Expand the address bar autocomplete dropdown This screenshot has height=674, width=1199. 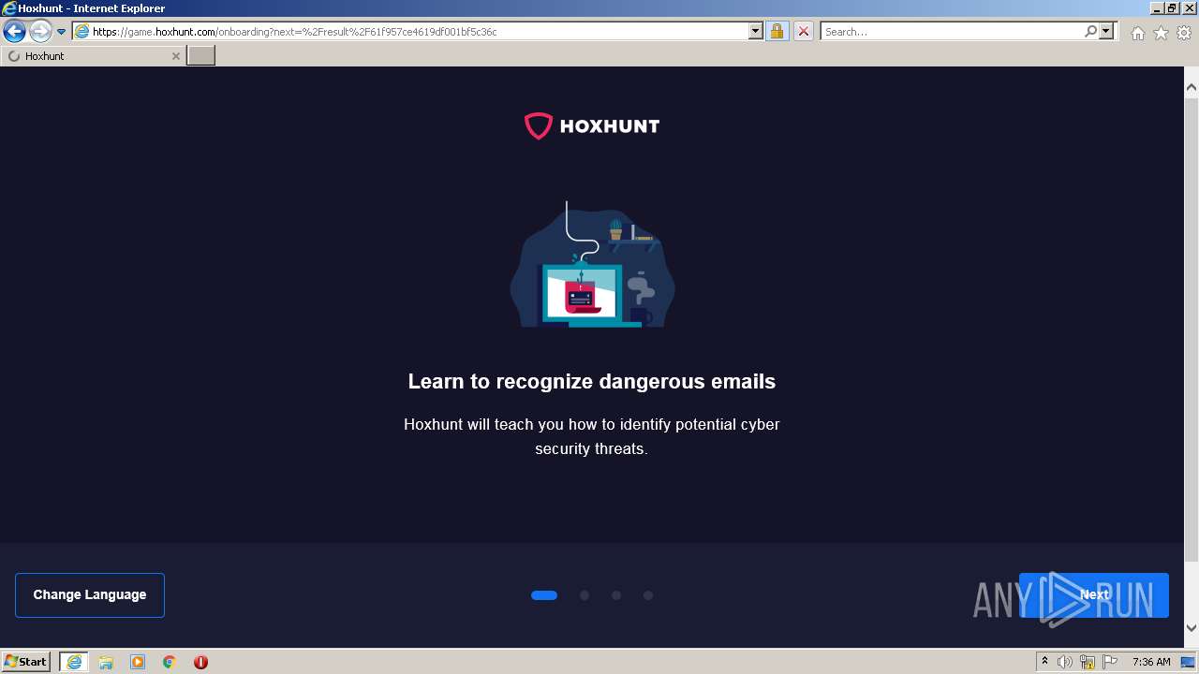tap(756, 32)
